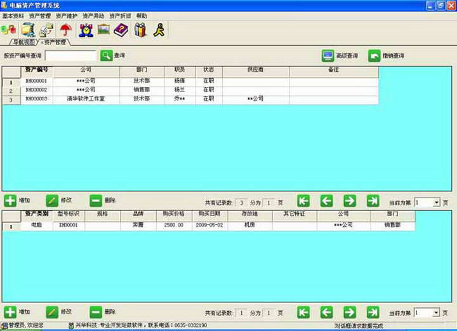
Task: Click 技术部 cell in the IN000001 row
Action: (142, 81)
